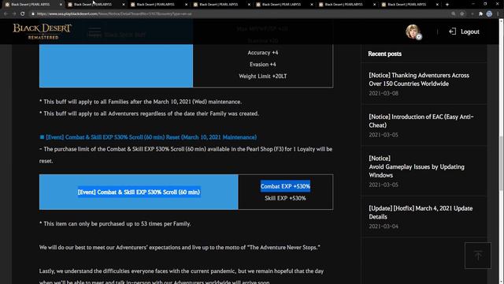This screenshot has width=504, height=284.
Task: Click the March 10, 2021 maintenance buff note
Action: (x=140, y=102)
